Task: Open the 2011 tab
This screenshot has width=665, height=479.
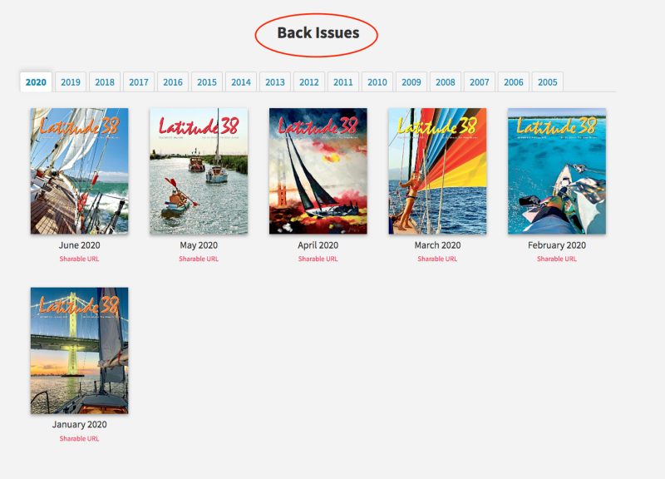Action: (343, 81)
